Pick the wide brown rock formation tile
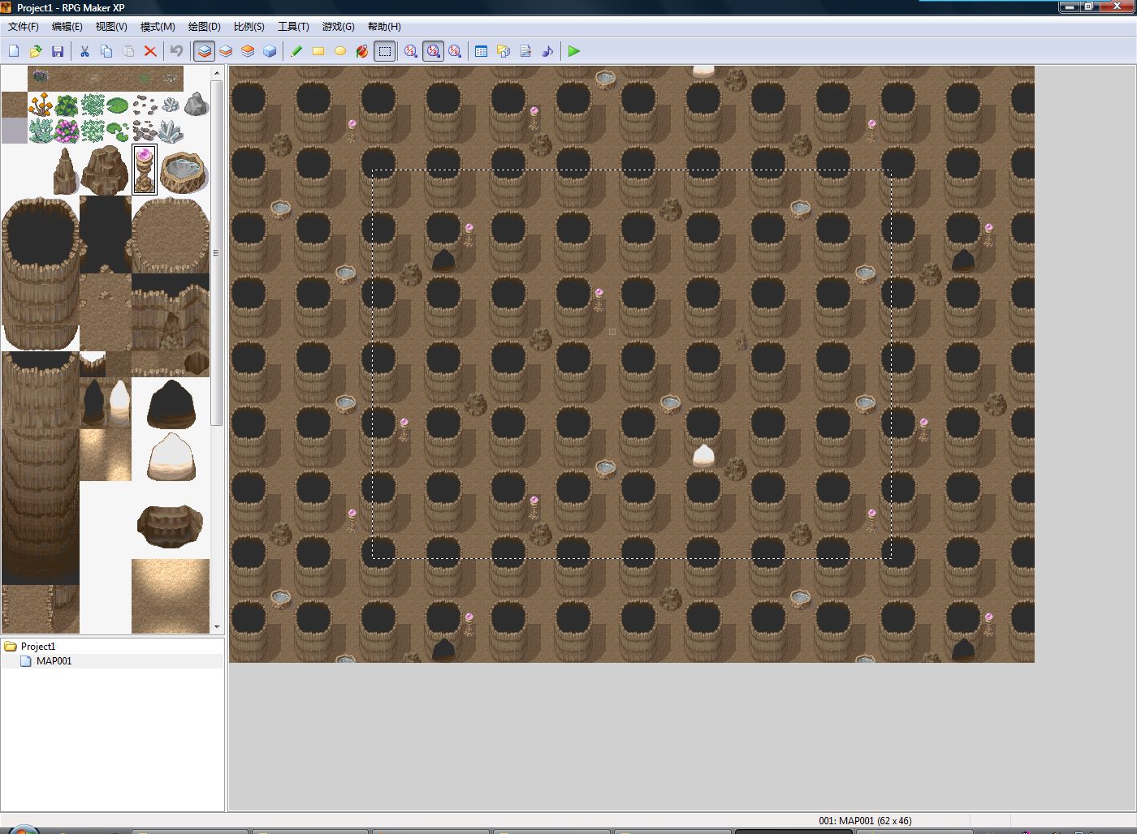The image size is (1137, 834). pos(106,170)
